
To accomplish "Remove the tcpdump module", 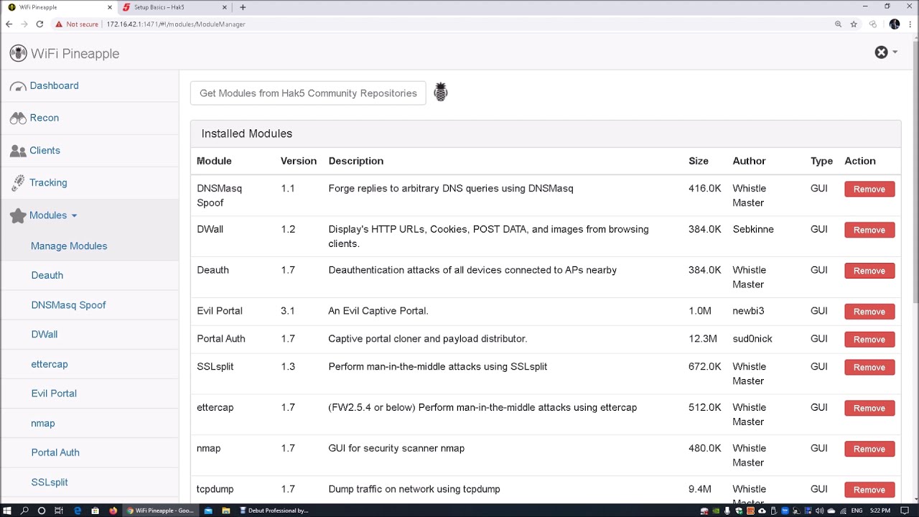I will (x=869, y=490).
